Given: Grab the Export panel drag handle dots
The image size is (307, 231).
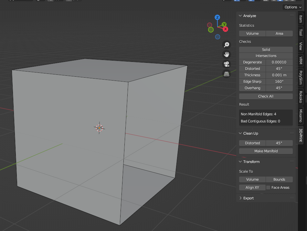Looking at the screenshot, I should point(292,198).
